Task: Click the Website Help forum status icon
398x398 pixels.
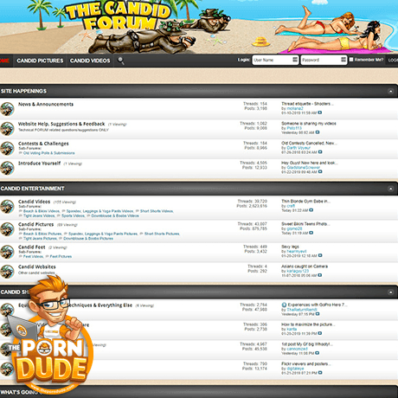Action: (7, 129)
